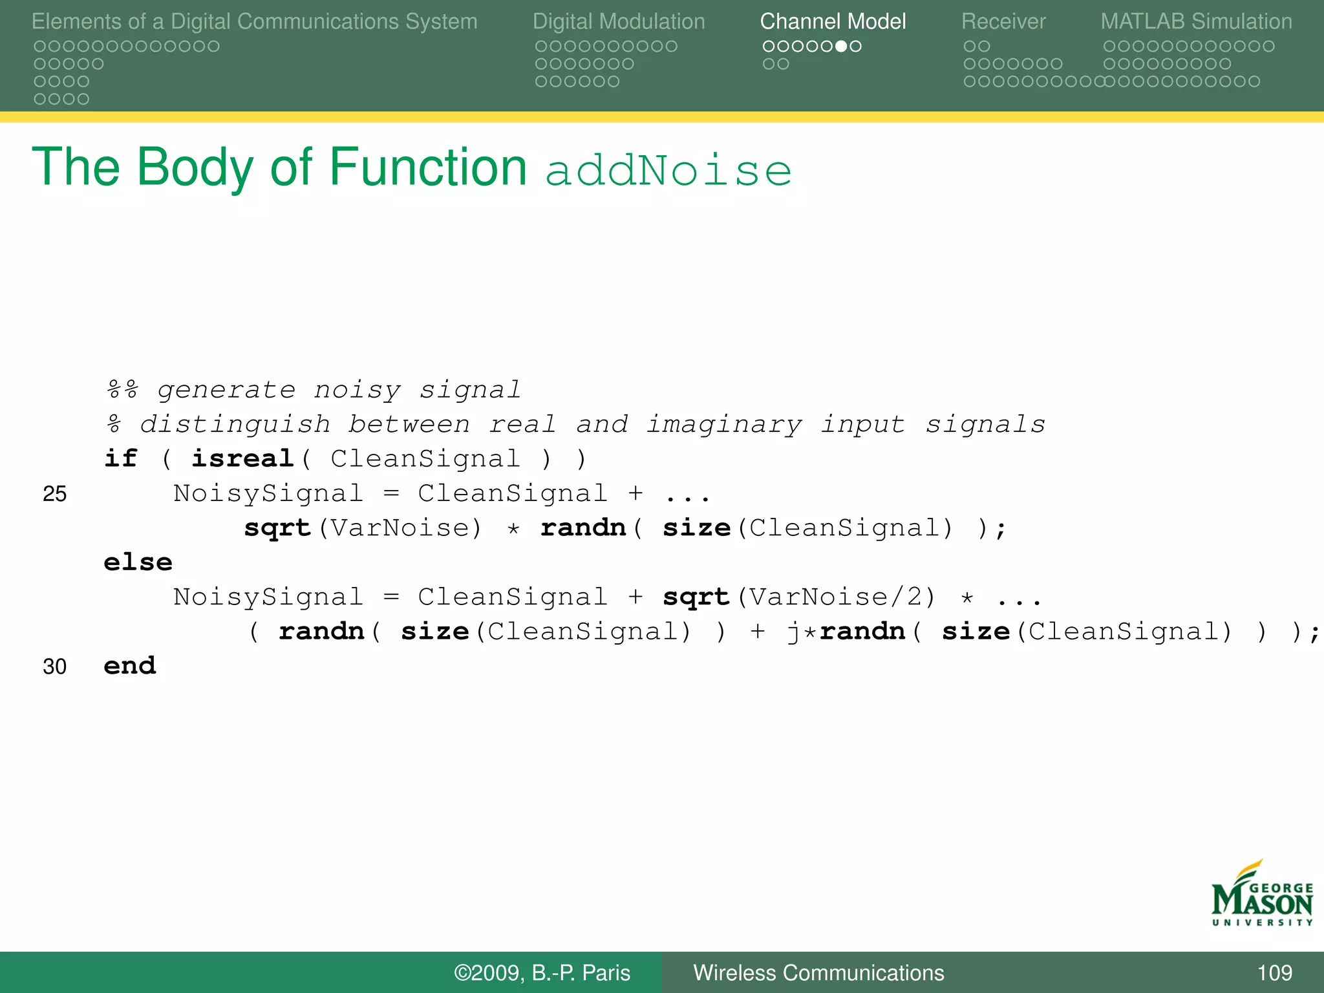
Task: Click first dot under Digital Modulation
Action: 541,47
